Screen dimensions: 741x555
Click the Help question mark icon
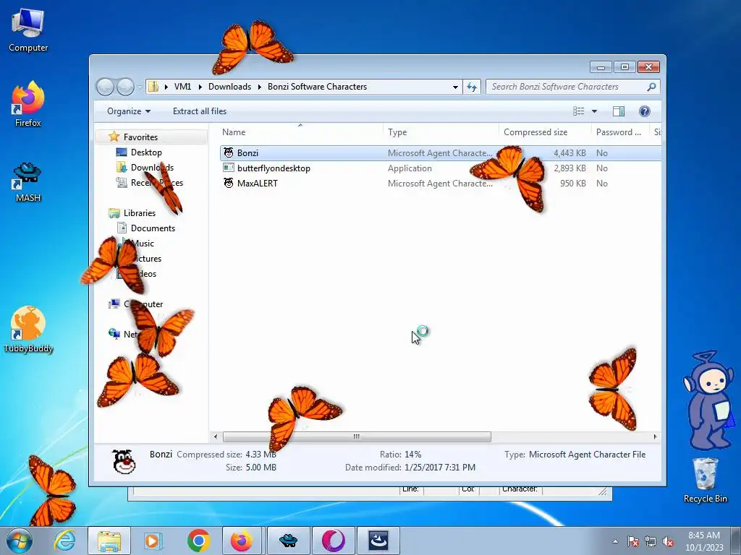644,111
